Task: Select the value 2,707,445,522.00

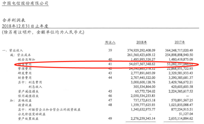Action: pyautogui.click(x=143, y=78)
